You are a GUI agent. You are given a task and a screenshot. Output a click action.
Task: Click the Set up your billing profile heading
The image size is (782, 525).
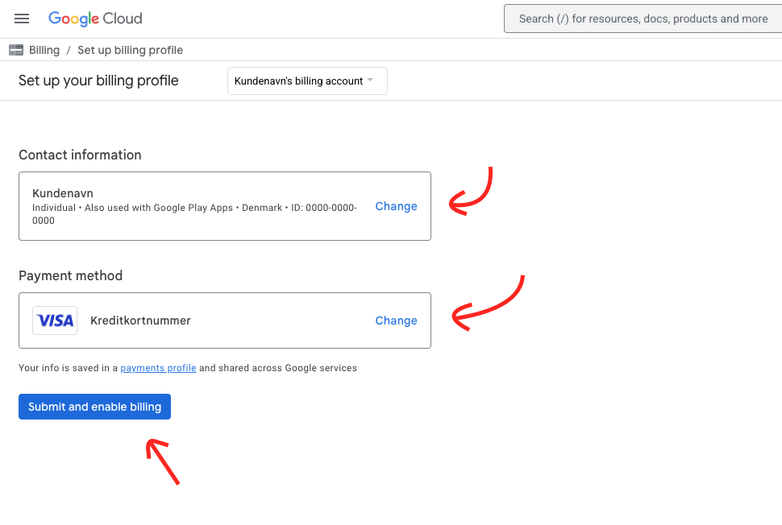click(x=98, y=81)
